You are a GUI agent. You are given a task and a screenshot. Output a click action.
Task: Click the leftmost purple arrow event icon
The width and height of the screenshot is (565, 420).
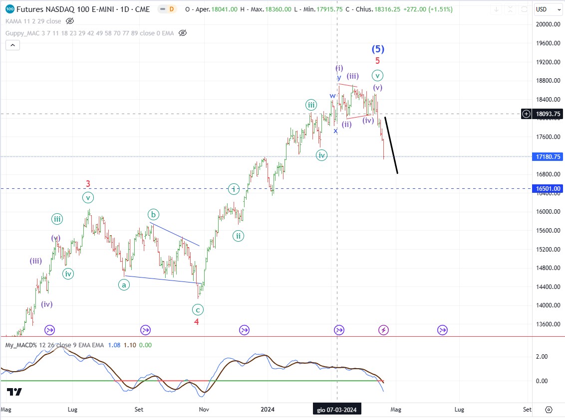coord(50,330)
